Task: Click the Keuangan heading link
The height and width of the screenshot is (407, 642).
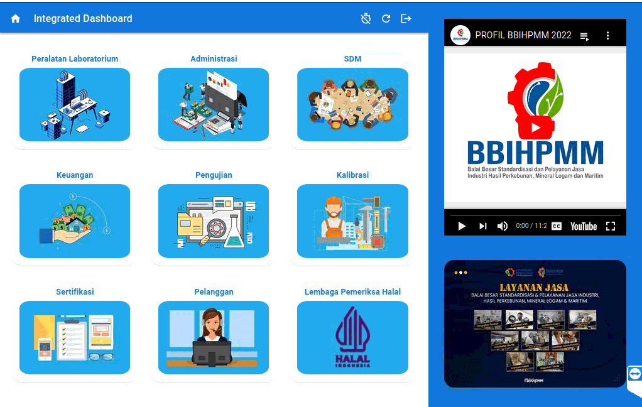Action: coord(75,175)
